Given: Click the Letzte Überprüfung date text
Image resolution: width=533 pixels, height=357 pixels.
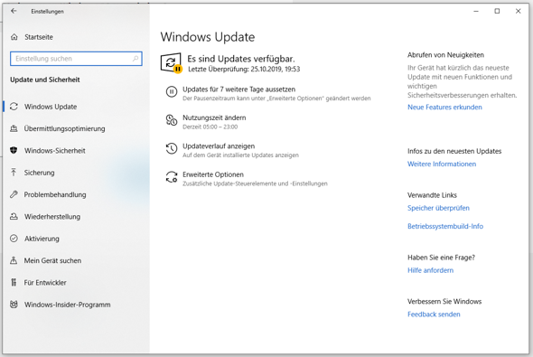Looking at the screenshot, I should pos(244,69).
